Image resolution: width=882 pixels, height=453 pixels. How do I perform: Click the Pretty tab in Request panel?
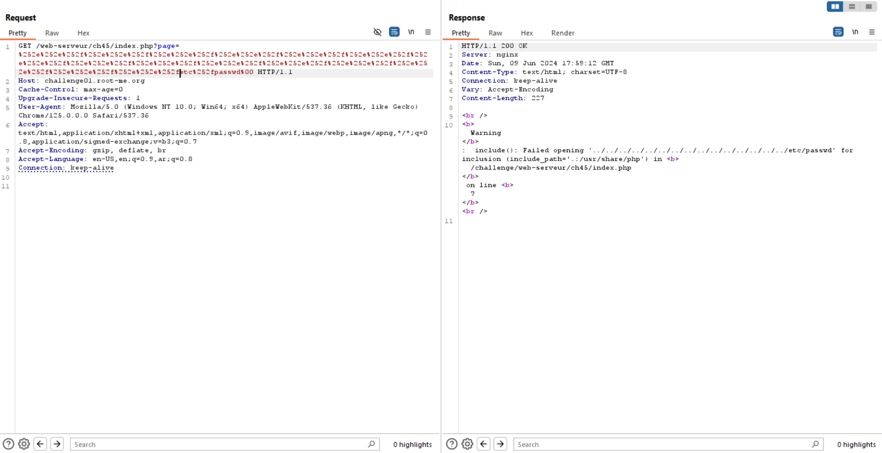pos(18,32)
